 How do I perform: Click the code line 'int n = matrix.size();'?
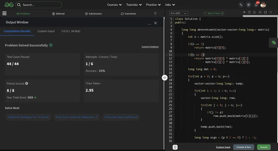tap(205, 37)
